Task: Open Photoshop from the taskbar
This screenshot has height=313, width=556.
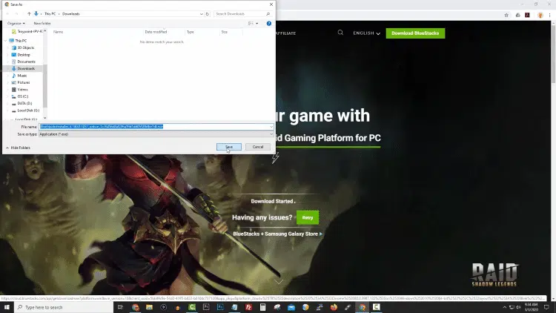Action: (x=220, y=307)
